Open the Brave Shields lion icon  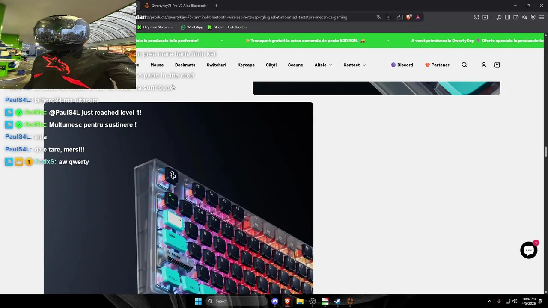(x=408, y=17)
